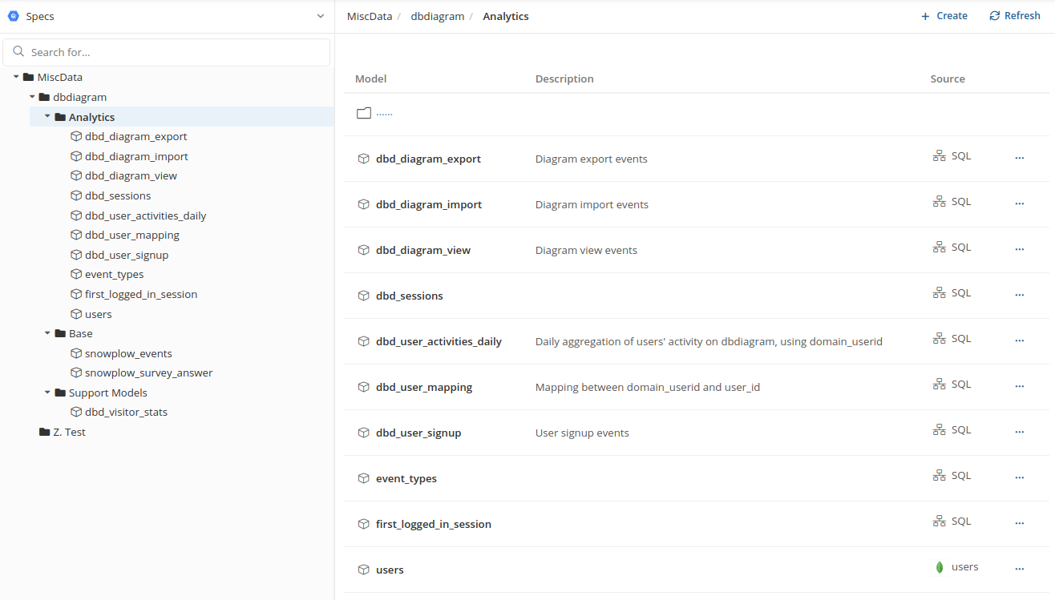Image resolution: width=1055 pixels, height=600 pixels.
Task: Collapse the MiscData folder in the tree
Action: point(16,78)
